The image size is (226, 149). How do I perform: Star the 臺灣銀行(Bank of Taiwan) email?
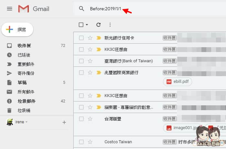tap(90, 61)
